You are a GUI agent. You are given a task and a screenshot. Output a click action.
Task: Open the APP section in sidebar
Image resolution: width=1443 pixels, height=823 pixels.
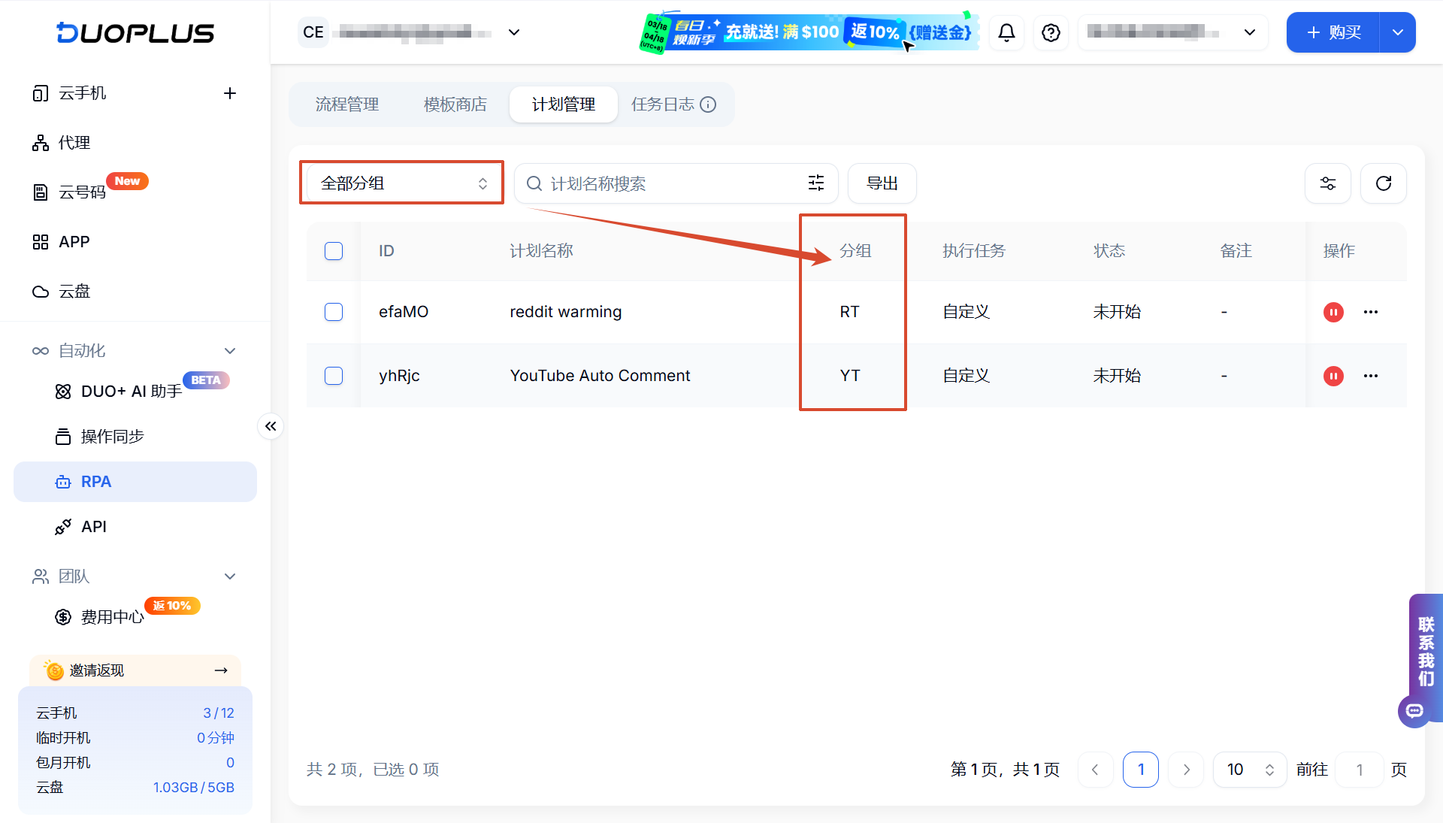pos(74,242)
